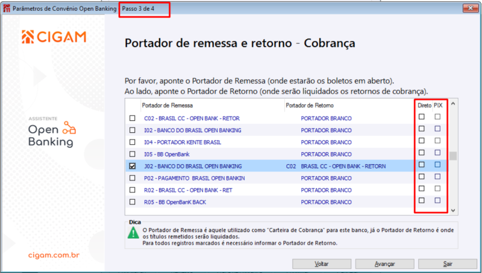This screenshot has height=273, width=482.
Task: Check the R05 - BB OpenBanK BACK row checkbox
Action: [132, 202]
